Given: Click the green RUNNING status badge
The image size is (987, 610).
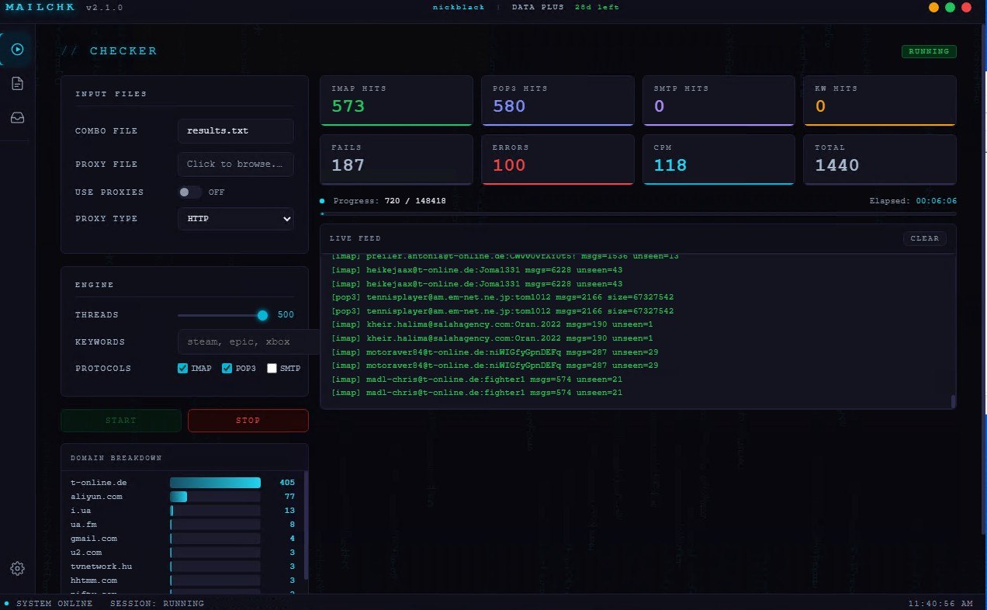Looking at the screenshot, I should click(x=929, y=51).
